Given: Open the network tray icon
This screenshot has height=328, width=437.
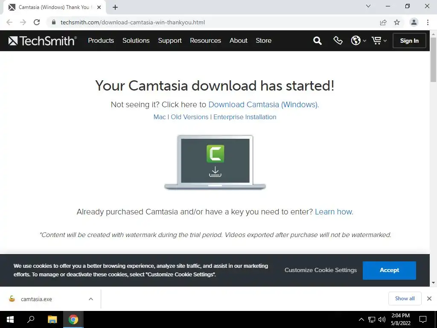Looking at the screenshot, I should (372, 319).
